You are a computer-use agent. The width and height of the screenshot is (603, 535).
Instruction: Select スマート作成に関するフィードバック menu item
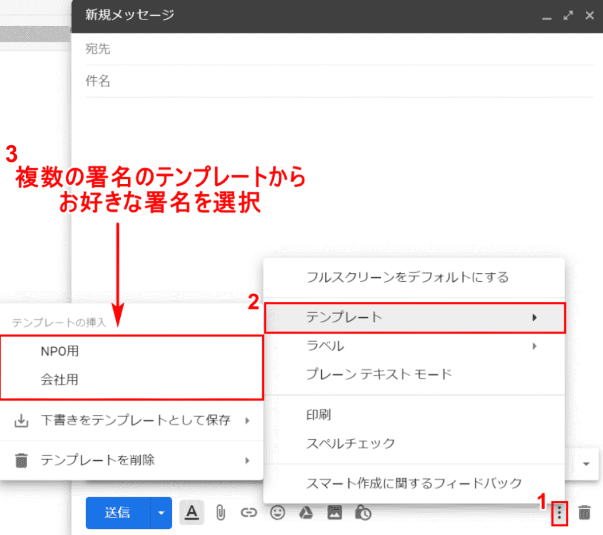(x=414, y=483)
